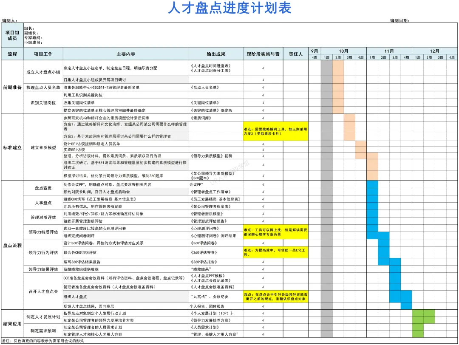Select the 薪酬绩效组提供数据 cell

pyautogui.click(x=126, y=269)
